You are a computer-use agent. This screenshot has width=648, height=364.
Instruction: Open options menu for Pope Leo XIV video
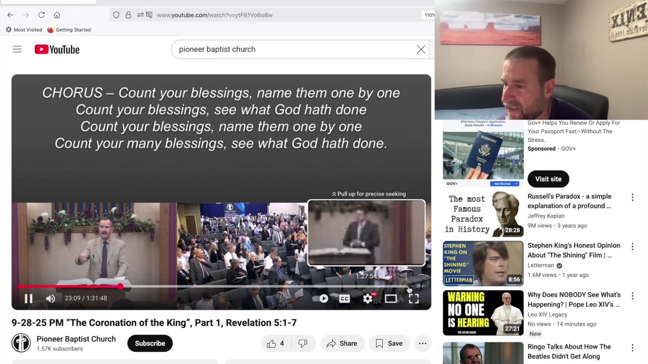click(x=632, y=295)
